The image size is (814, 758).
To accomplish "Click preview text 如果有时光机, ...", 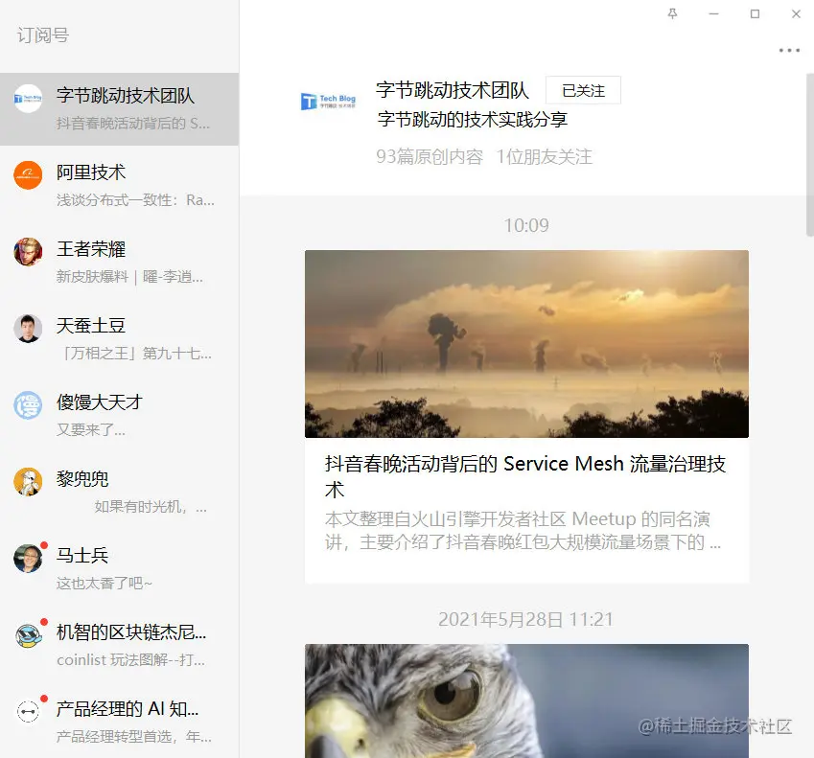I will [x=151, y=506].
